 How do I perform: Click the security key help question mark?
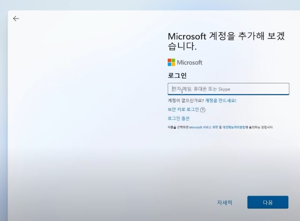click(x=202, y=110)
